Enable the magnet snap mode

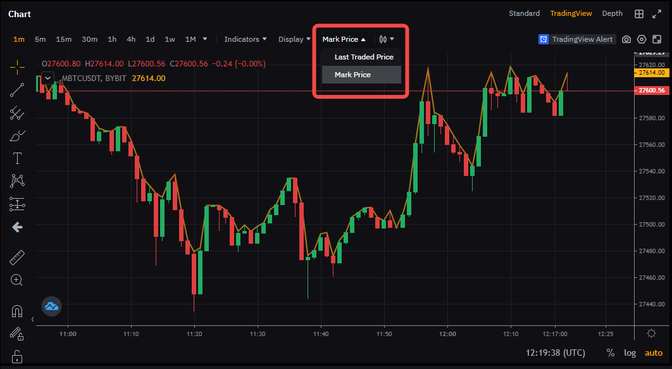click(17, 311)
